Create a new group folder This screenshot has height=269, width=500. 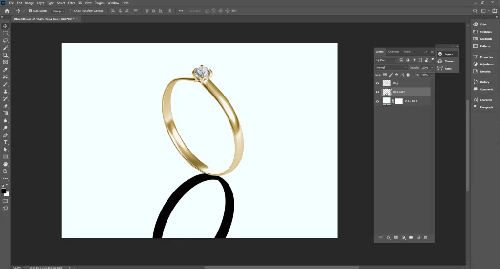[x=411, y=237]
